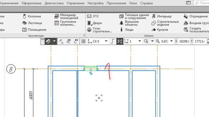This screenshot has width=209, height=117.
Task: Toggle constraint display eye icon
Action: coord(69,41)
